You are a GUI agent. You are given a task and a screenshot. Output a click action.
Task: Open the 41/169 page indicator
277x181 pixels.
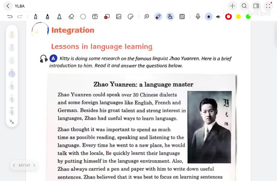pos(24,165)
